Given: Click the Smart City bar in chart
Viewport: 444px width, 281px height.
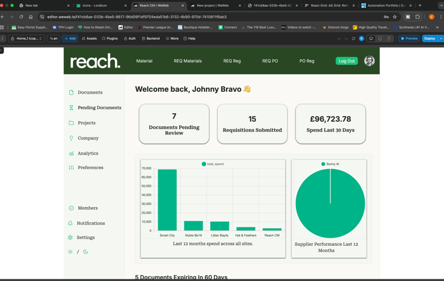Looking at the screenshot, I should (167, 200).
